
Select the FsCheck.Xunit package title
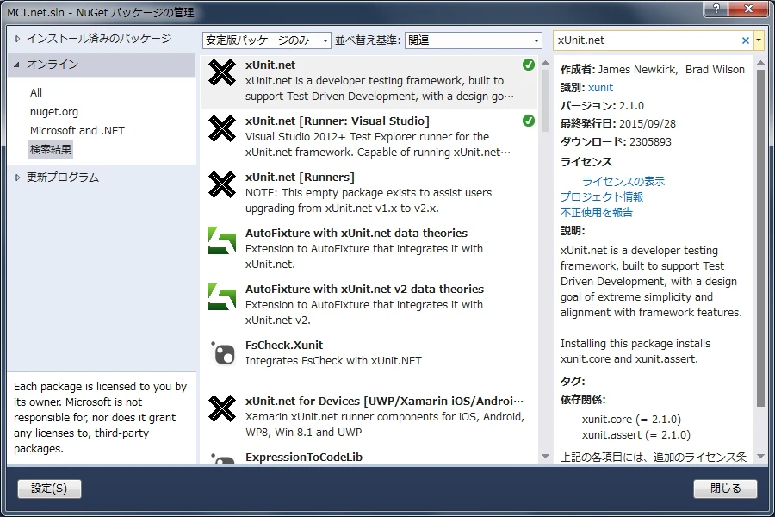pos(284,345)
